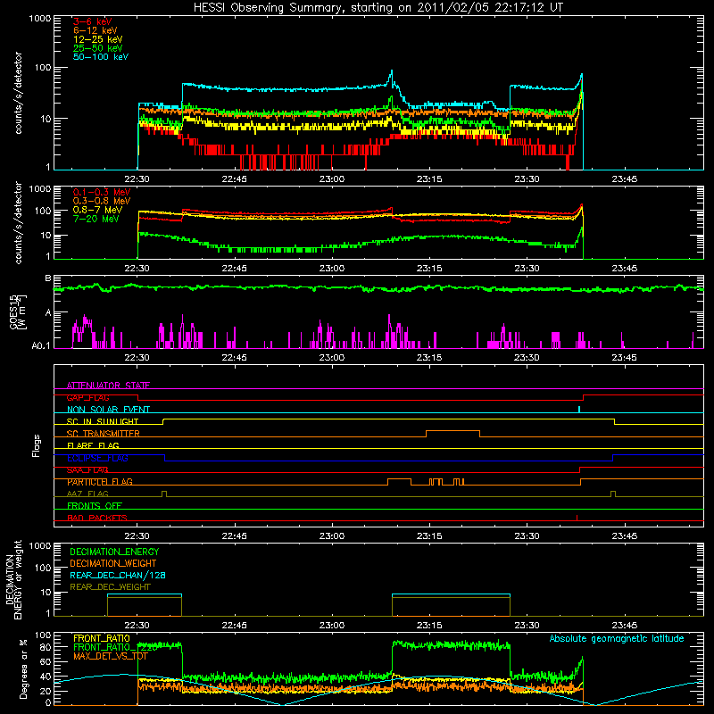Click the orange 0.3-0.8 MeV legend label
The height and width of the screenshot is (714, 714).
pyautogui.click(x=102, y=201)
